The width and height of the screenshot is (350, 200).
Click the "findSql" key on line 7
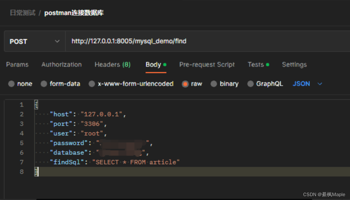click(67, 162)
